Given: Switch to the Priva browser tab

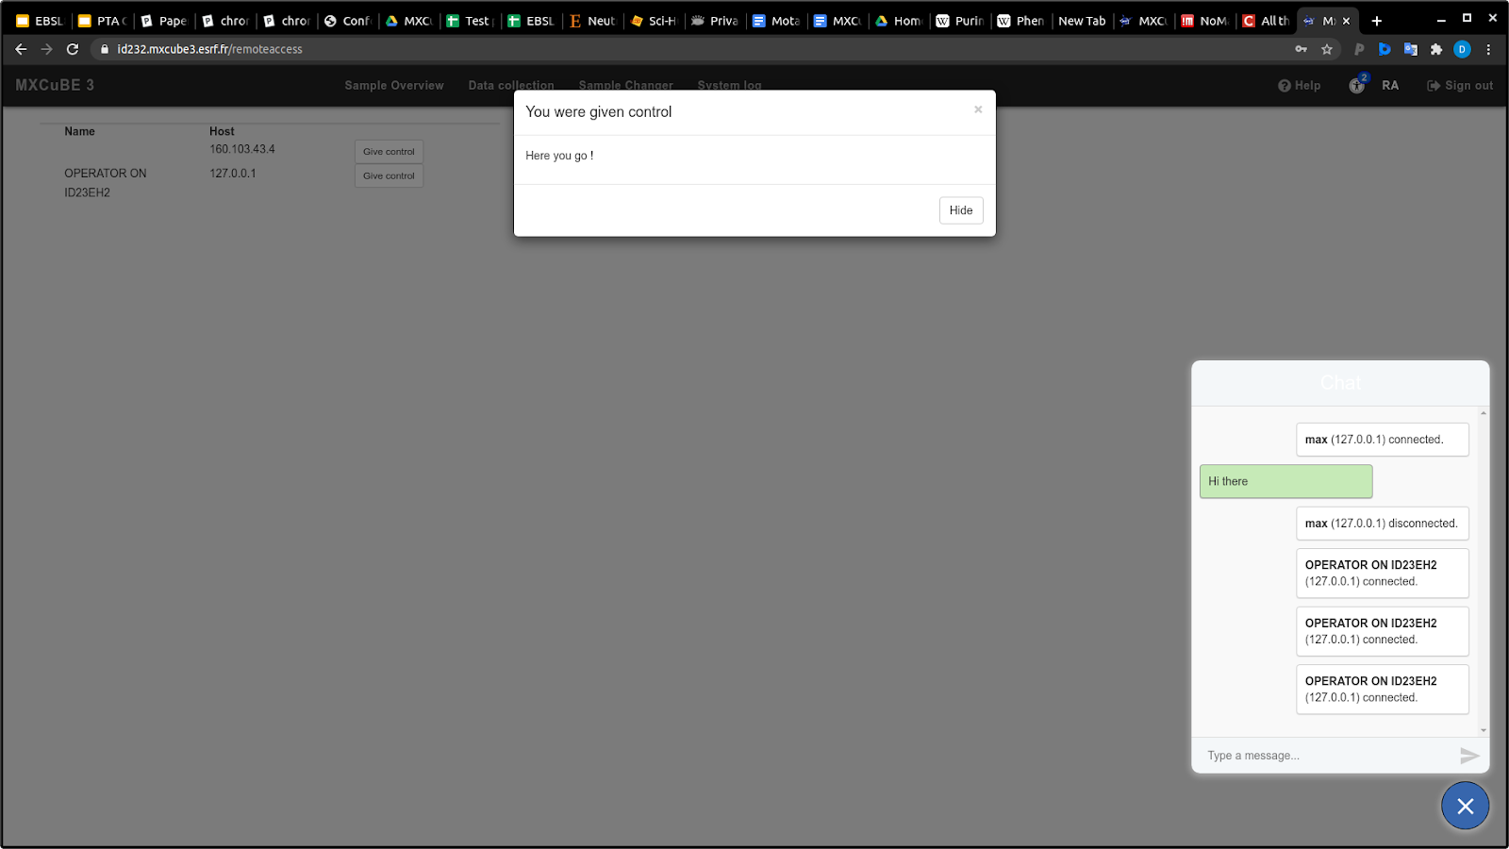Looking at the screenshot, I should pyautogui.click(x=715, y=21).
